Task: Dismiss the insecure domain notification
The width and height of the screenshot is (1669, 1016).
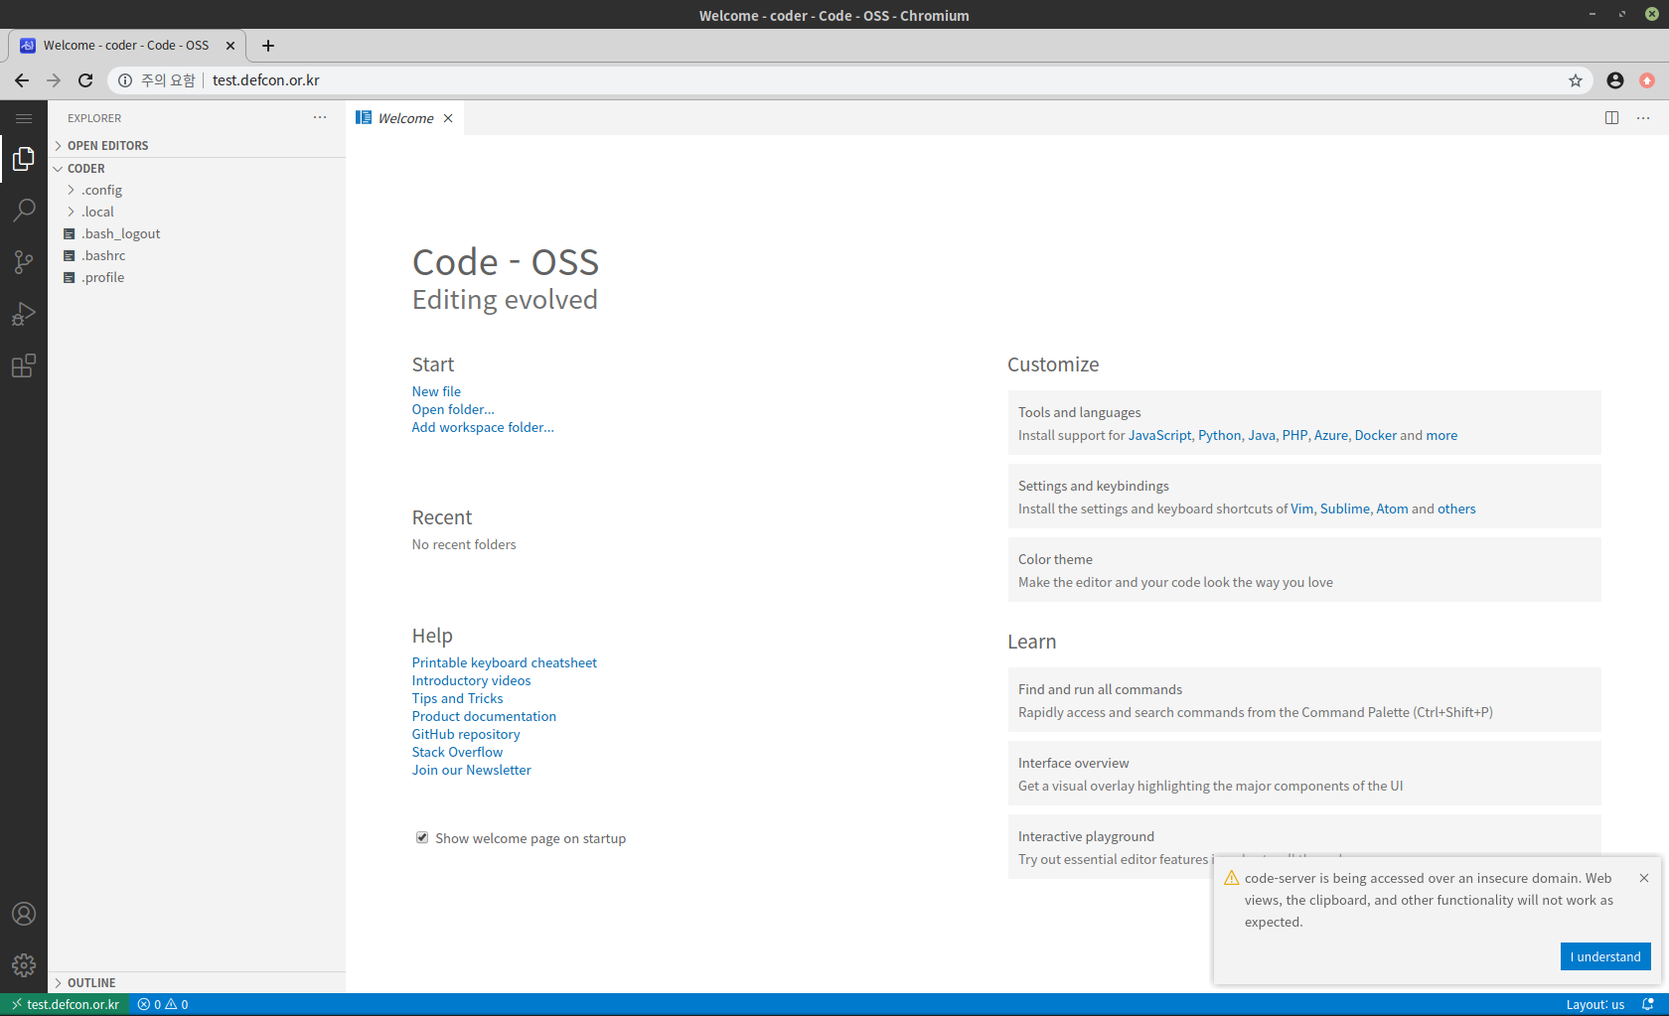Action: (1644, 878)
